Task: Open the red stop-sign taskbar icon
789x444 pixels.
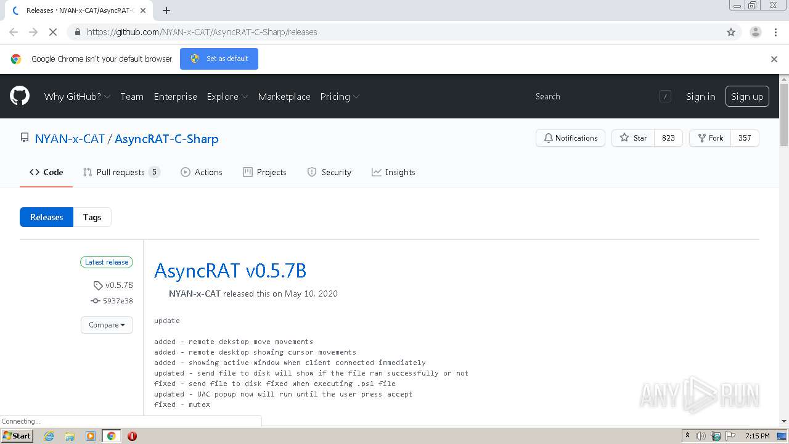Action: [132, 436]
